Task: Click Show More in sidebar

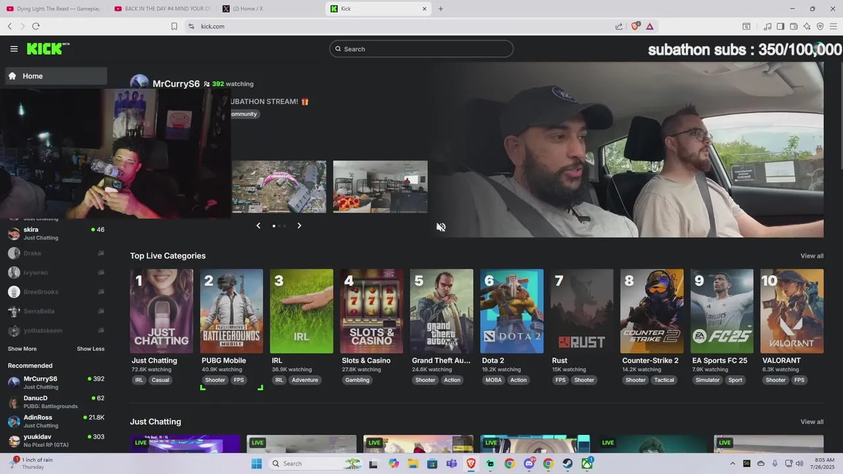Action: (x=22, y=349)
